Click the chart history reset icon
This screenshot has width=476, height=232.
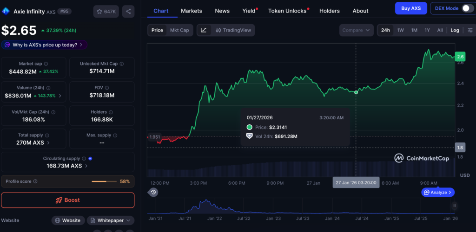153,192
